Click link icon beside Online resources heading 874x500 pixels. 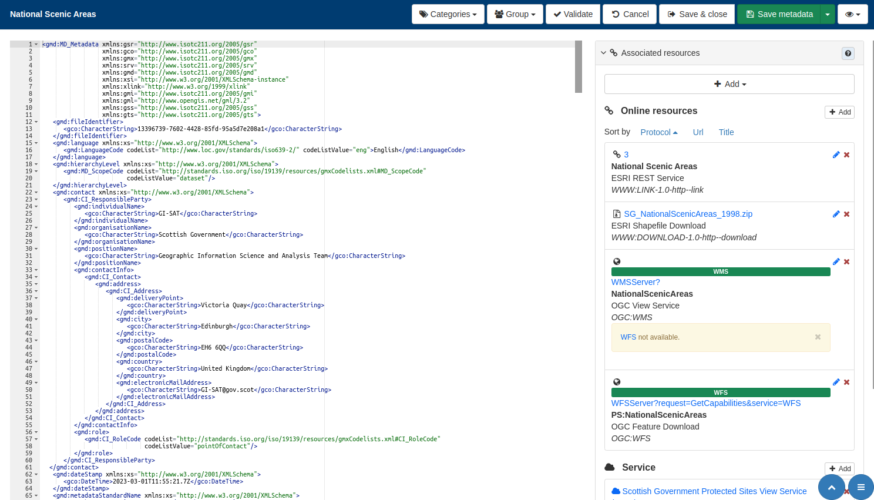609,110
